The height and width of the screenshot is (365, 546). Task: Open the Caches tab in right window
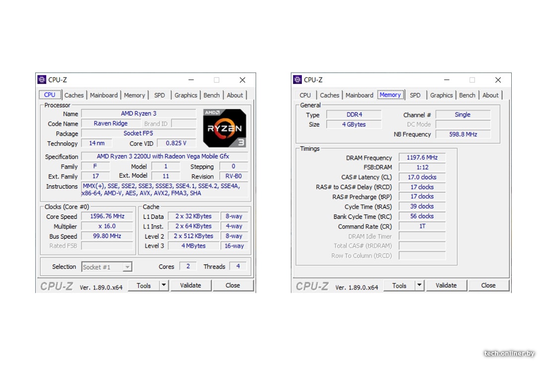pos(330,95)
